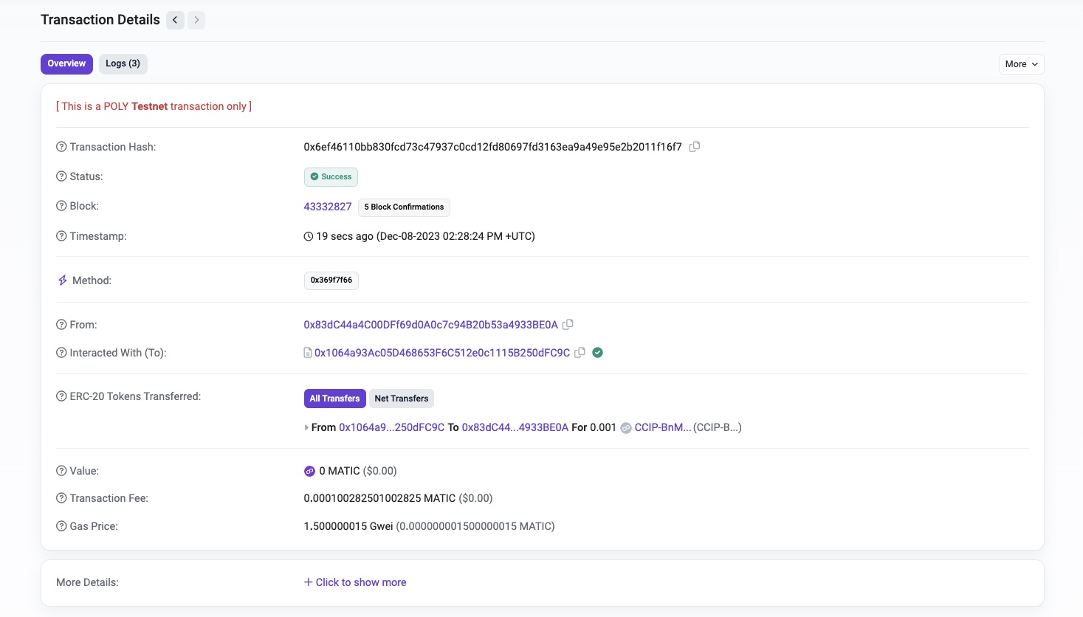1083x617 pixels.
Task: Open the CCIP-BnM token link
Action: [663, 427]
